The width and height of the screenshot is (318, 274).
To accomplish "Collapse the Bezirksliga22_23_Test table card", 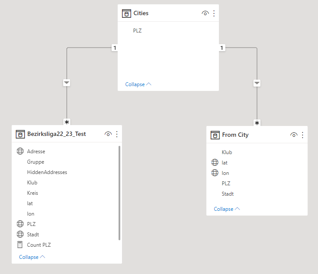I will pyautogui.click(x=32, y=257).
